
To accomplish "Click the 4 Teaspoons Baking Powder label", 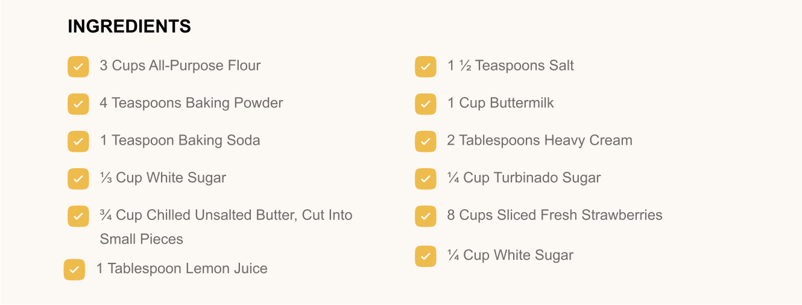I will tap(191, 103).
